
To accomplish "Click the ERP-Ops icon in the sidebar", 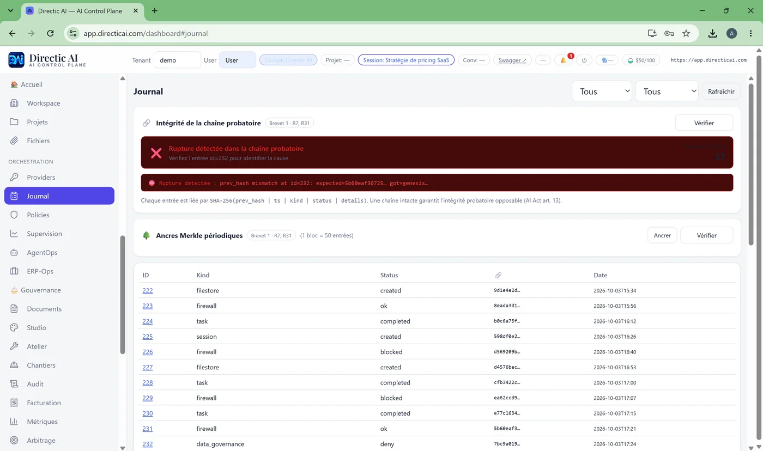I will tap(15, 271).
